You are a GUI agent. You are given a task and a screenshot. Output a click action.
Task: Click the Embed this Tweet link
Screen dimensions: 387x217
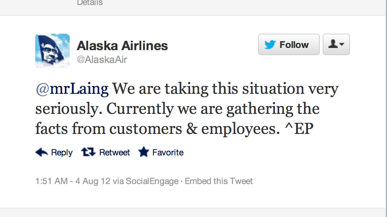pyautogui.click(x=219, y=181)
